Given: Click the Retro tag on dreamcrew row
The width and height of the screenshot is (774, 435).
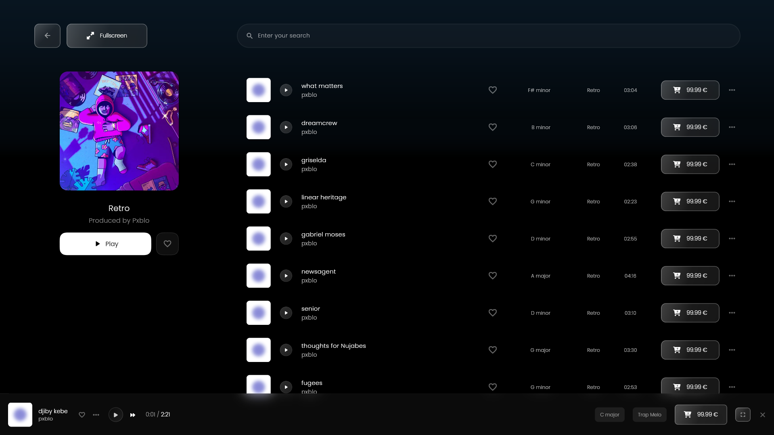Looking at the screenshot, I should coord(594,127).
